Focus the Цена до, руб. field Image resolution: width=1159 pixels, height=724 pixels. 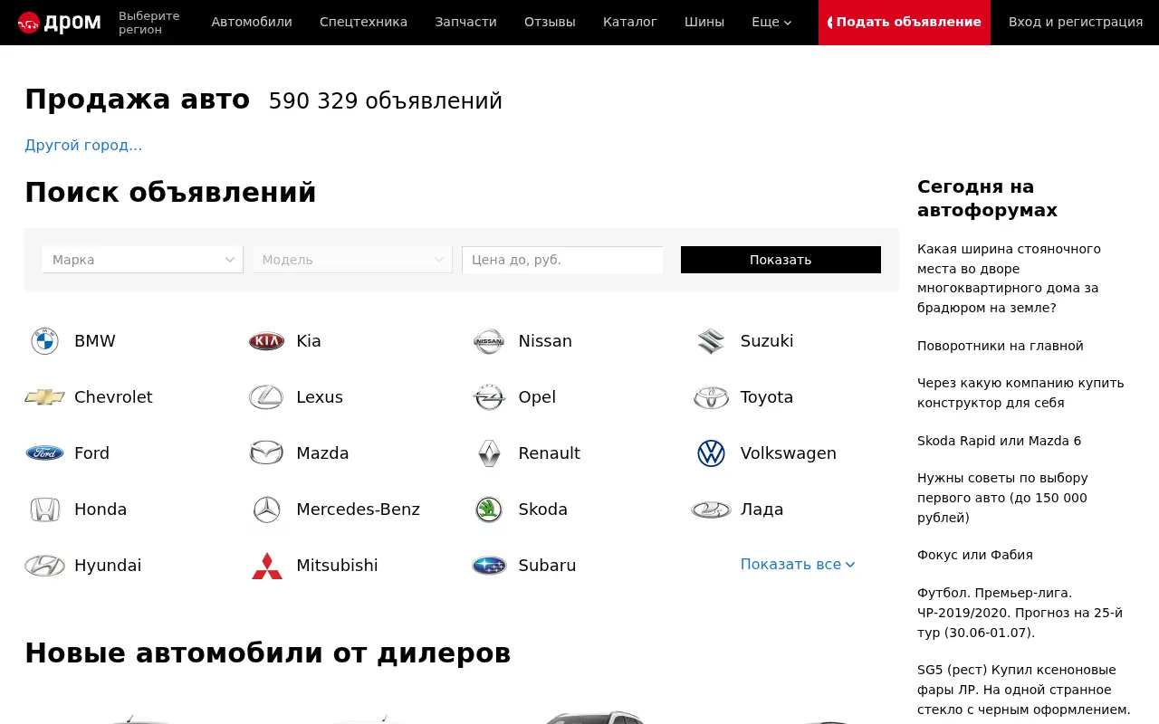[x=562, y=260]
